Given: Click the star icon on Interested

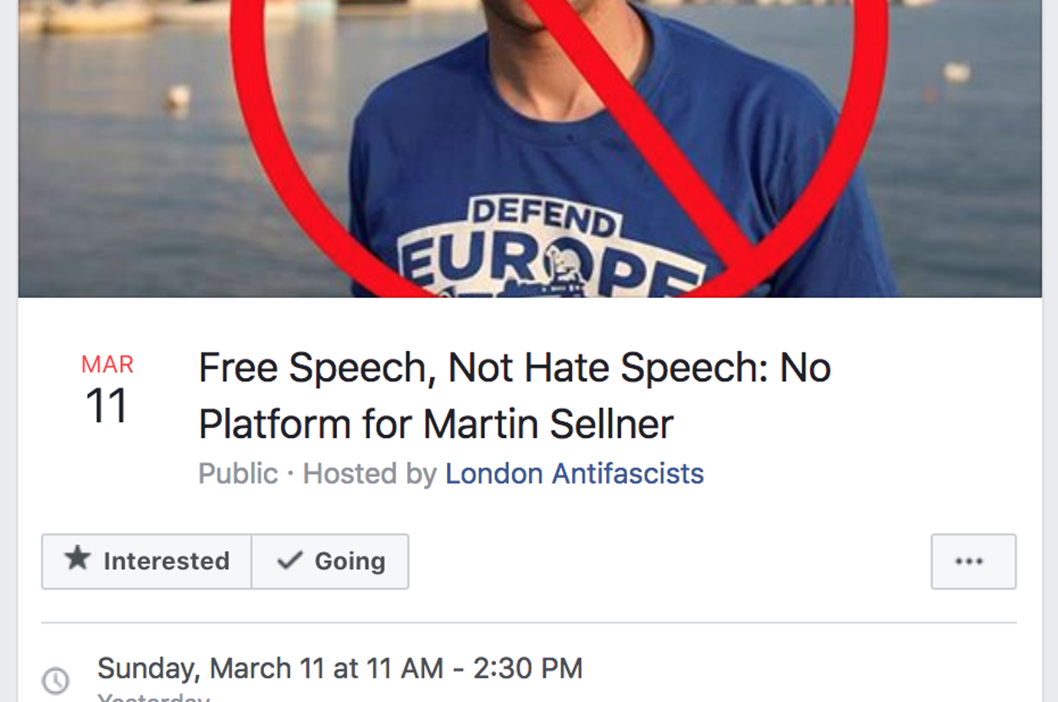Looking at the screenshot, I should coord(78,559).
